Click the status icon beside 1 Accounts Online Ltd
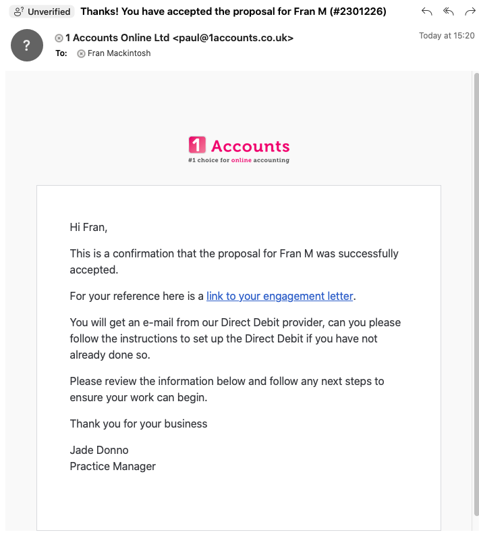 coord(59,38)
